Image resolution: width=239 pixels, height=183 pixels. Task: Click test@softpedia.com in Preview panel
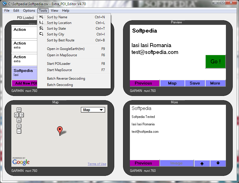(155, 52)
